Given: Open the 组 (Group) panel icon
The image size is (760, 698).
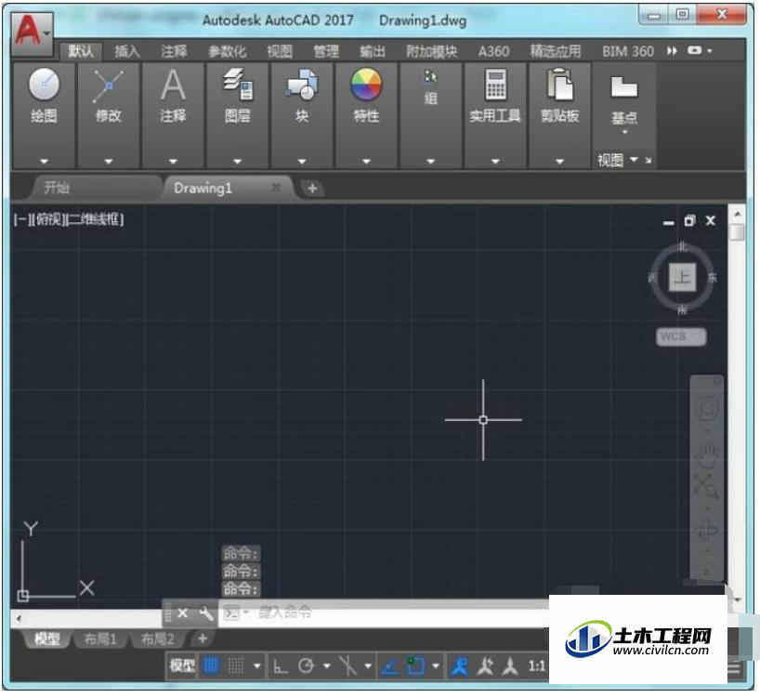Looking at the screenshot, I should point(431,77).
